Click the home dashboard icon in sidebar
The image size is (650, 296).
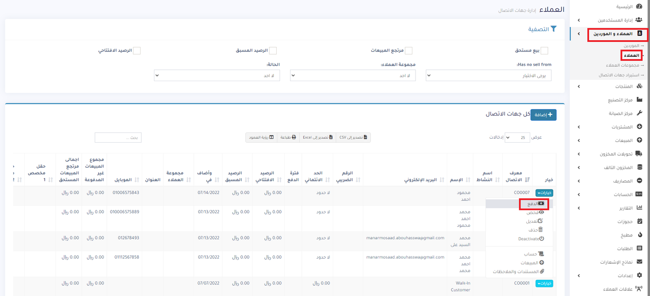[x=639, y=6]
